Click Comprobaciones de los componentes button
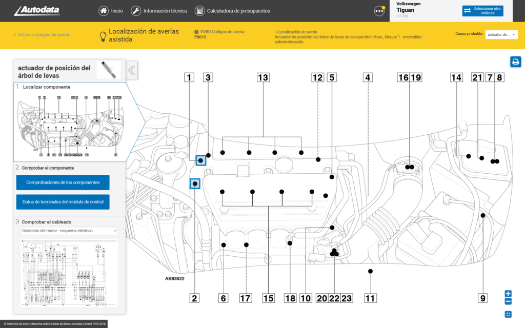Viewport: 525px width, 328px height. [63, 182]
